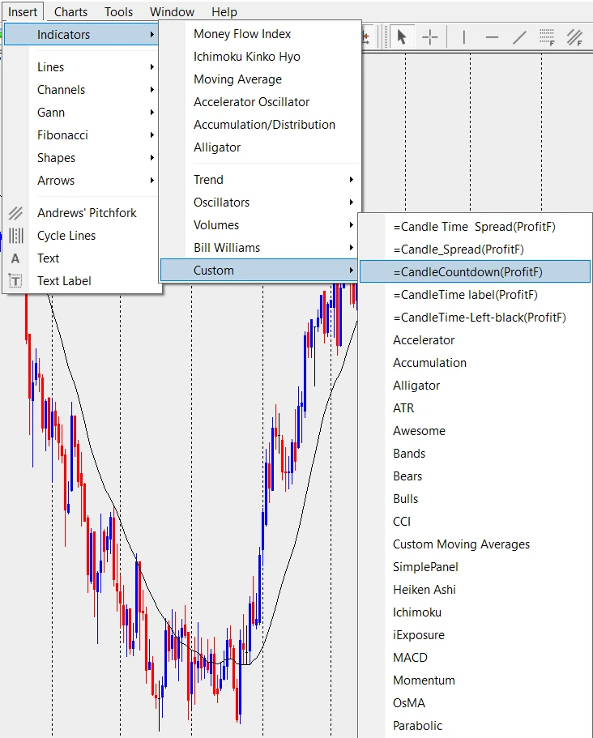Expand the Fibonacci submenu arrow
593x738 pixels.
pos(151,135)
